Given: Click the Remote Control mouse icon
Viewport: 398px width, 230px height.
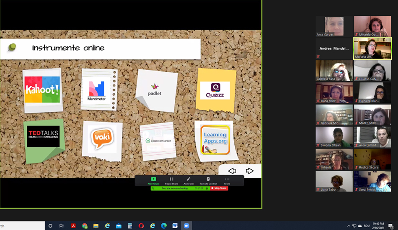Looking at the screenshot, I should 208,179.
